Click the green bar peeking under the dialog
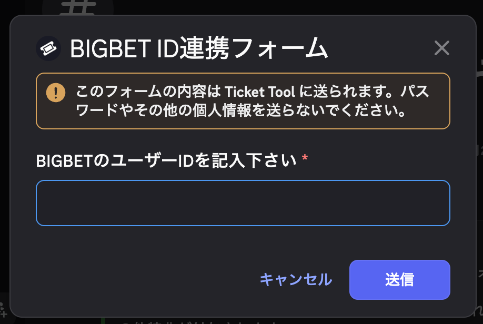The width and height of the screenshot is (483, 324). 103,321
